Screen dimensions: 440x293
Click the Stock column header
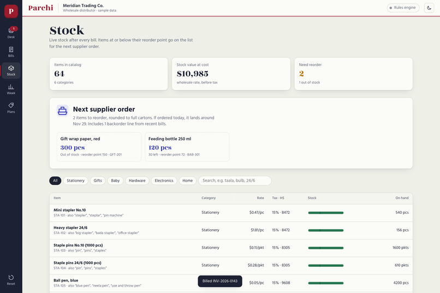click(312, 198)
